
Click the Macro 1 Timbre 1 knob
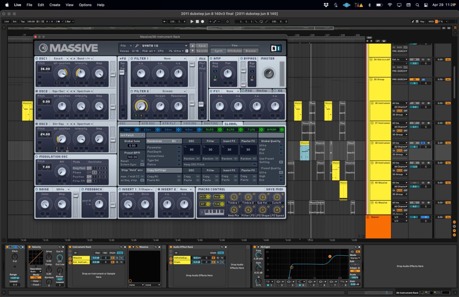click(x=234, y=197)
